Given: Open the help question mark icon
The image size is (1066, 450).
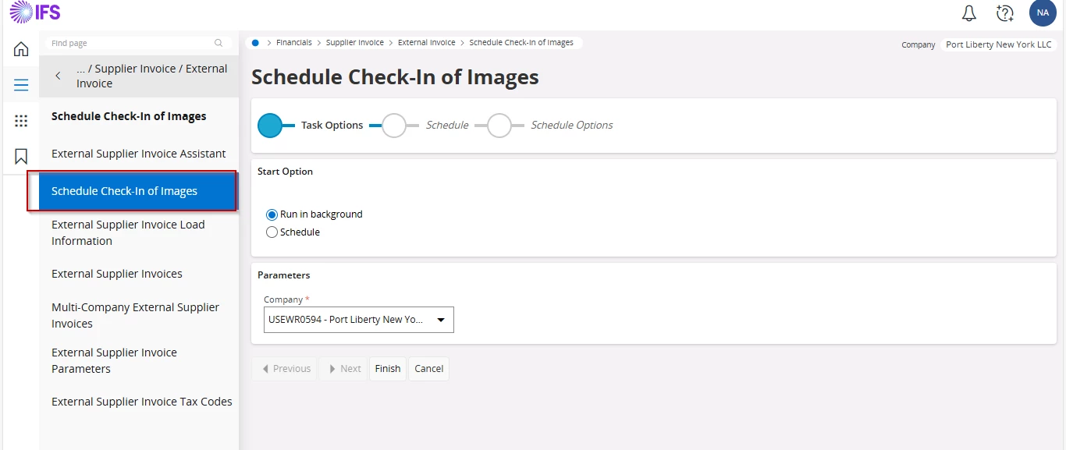Looking at the screenshot, I should (1005, 13).
